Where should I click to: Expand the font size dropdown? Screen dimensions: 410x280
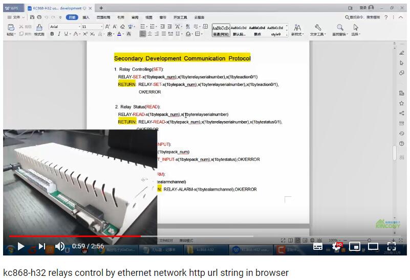(x=101, y=27)
